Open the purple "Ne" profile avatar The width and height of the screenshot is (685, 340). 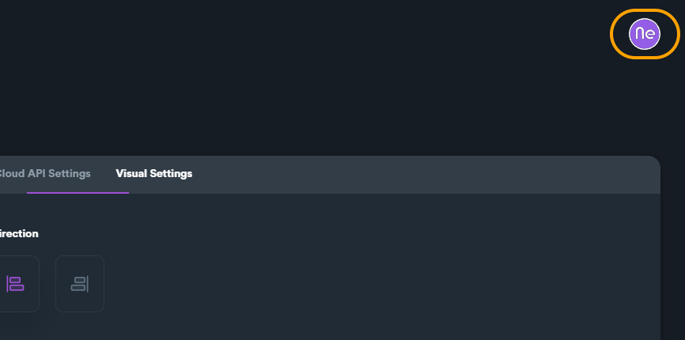click(645, 33)
